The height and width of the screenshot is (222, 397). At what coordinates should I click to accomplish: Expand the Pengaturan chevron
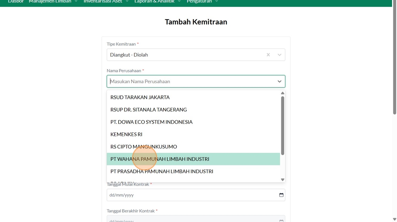coord(217,1)
